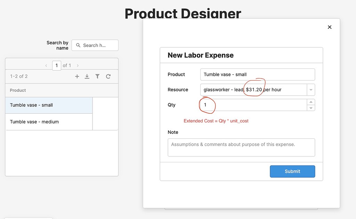
Task: Click the Qty decrement arrow
Action: 311,108
